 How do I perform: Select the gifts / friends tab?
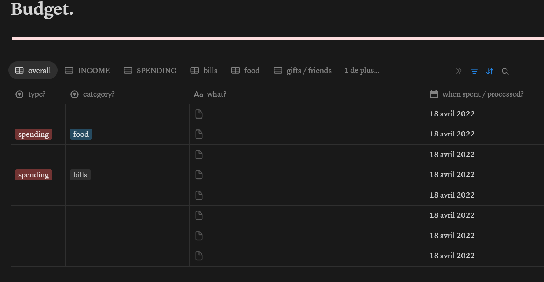coord(303,71)
